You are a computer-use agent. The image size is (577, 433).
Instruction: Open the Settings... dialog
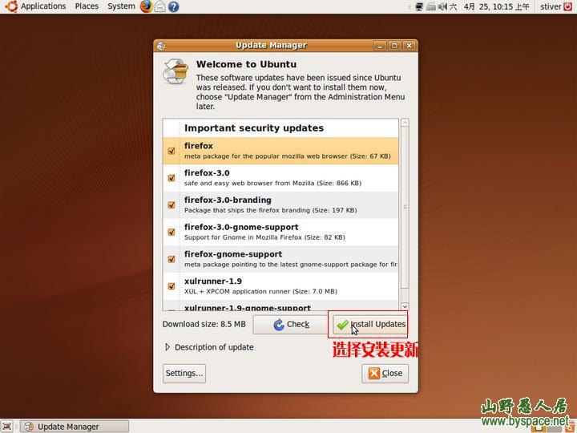coord(184,374)
